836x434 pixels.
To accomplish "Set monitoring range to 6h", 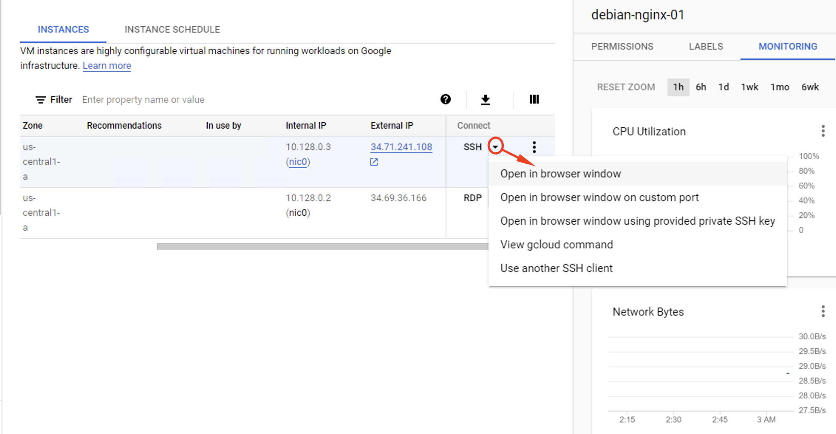I will (701, 87).
